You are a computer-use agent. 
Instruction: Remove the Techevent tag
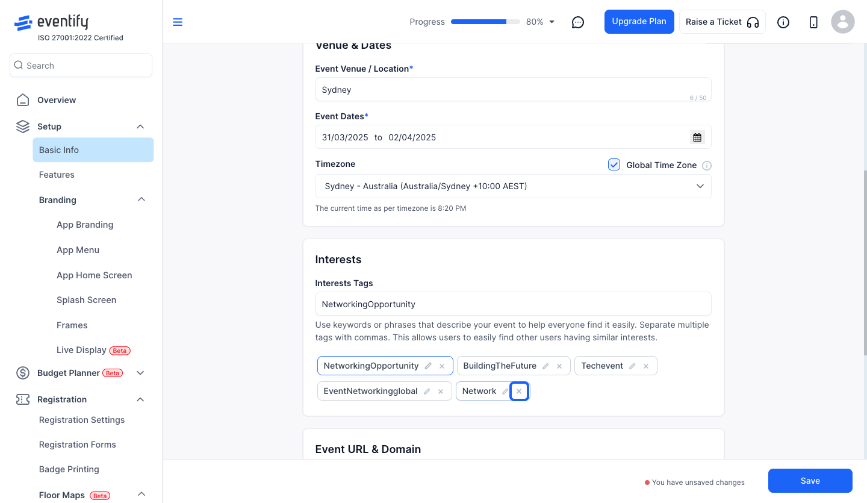point(646,366)
